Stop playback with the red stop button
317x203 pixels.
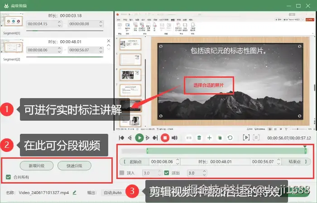(165, 138)
